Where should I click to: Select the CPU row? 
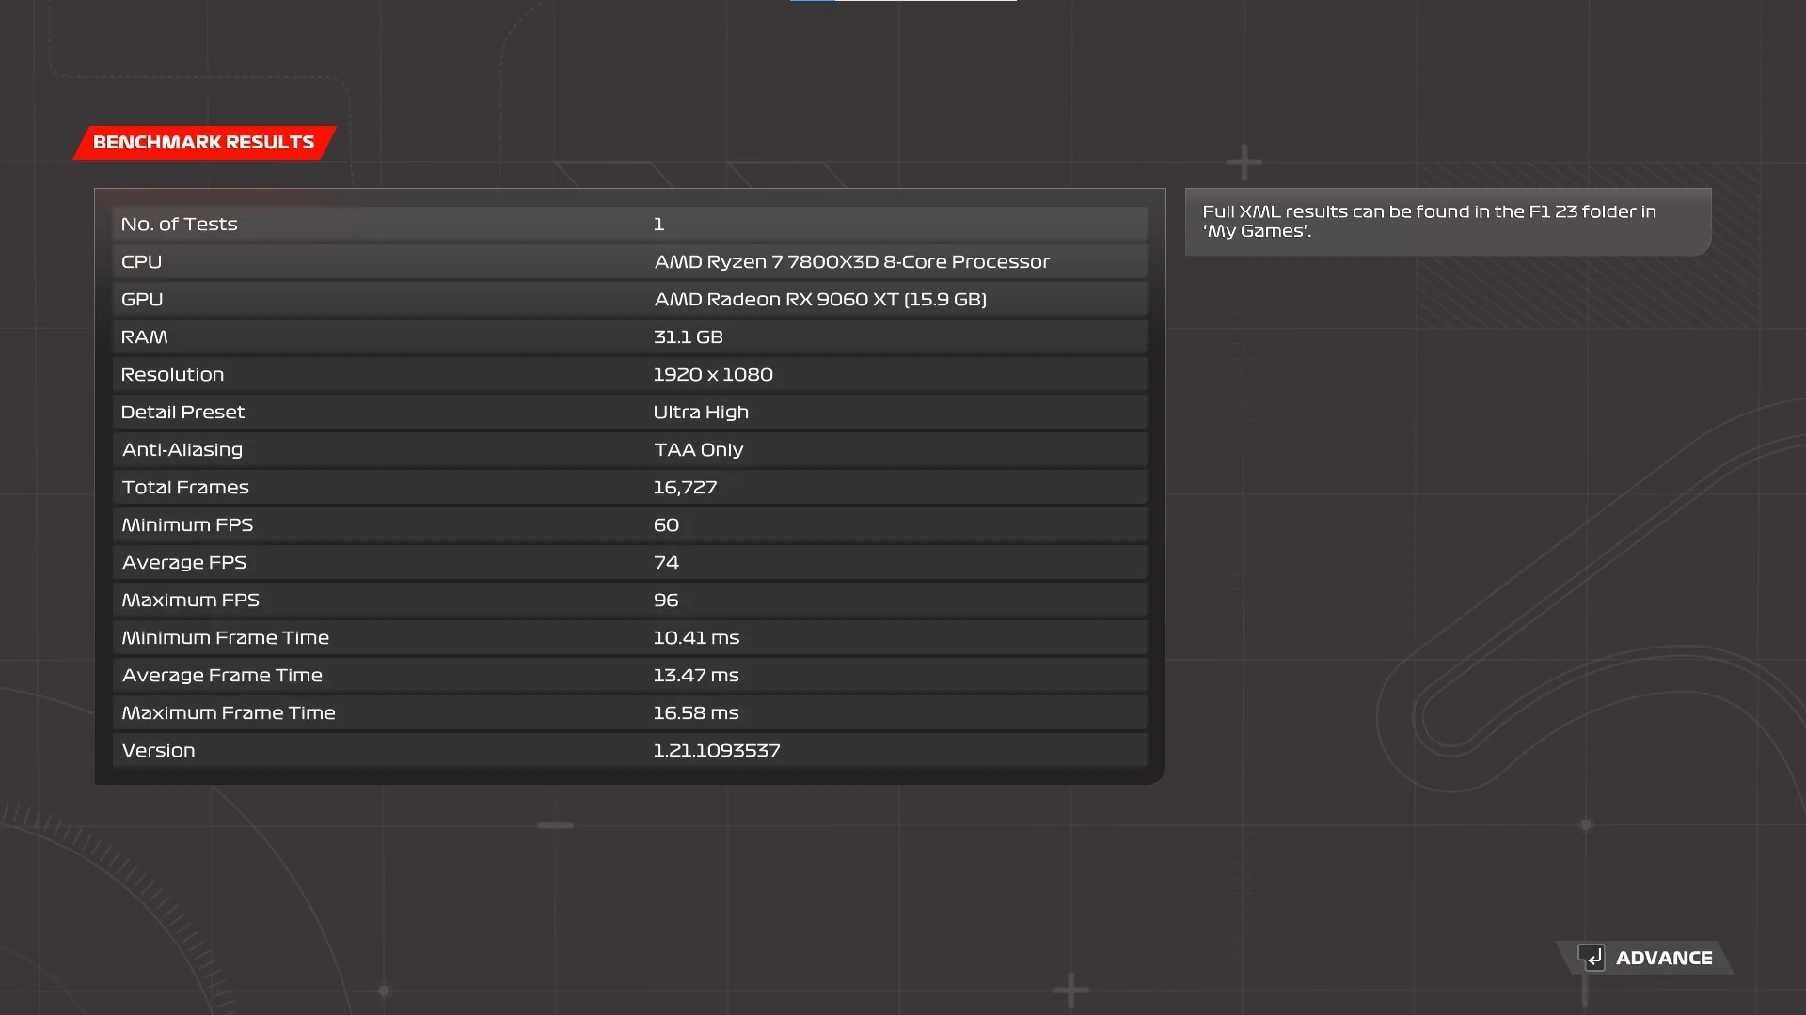click(629, 262)
